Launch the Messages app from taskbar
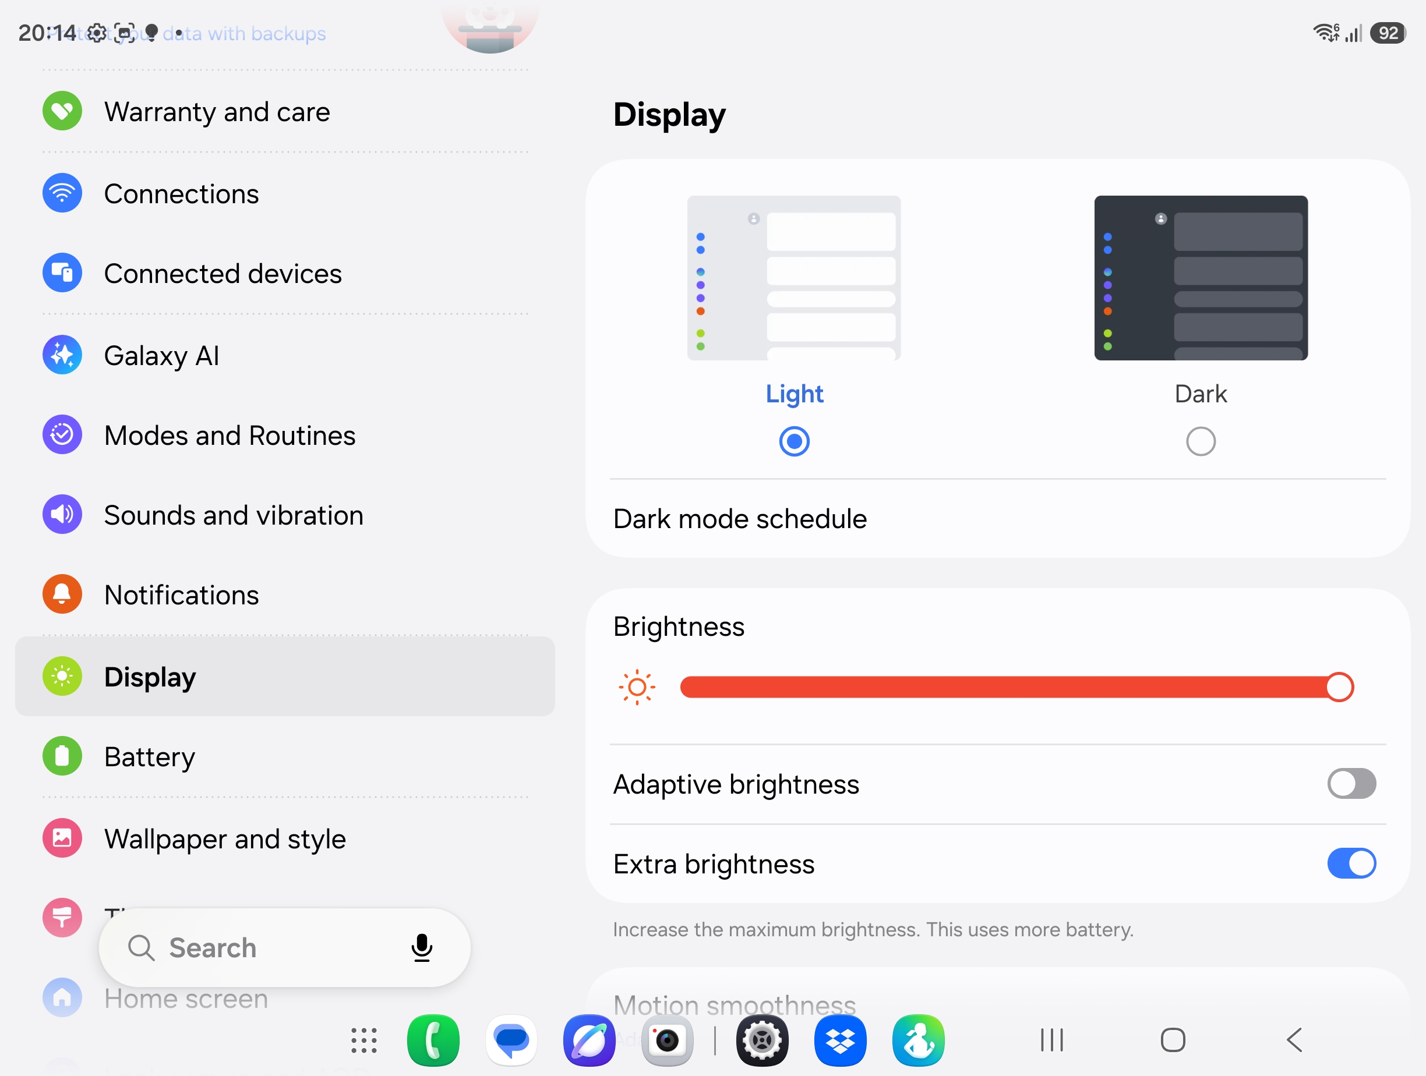The width and height of the screenshot is (1426, 1076). point(511,1040)
